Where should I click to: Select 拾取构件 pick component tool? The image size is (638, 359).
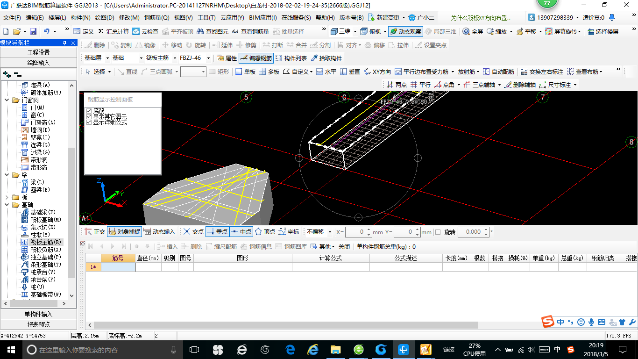(x=326, y=58)
